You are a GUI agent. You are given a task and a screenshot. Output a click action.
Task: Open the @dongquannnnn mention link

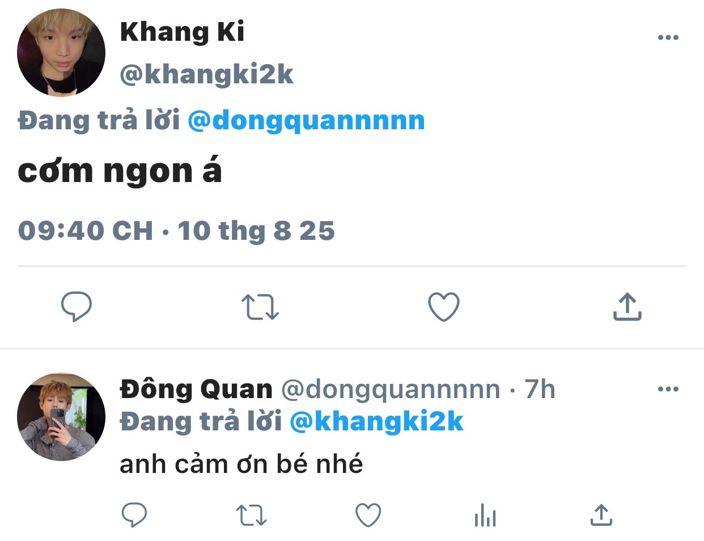pos(306,121)
